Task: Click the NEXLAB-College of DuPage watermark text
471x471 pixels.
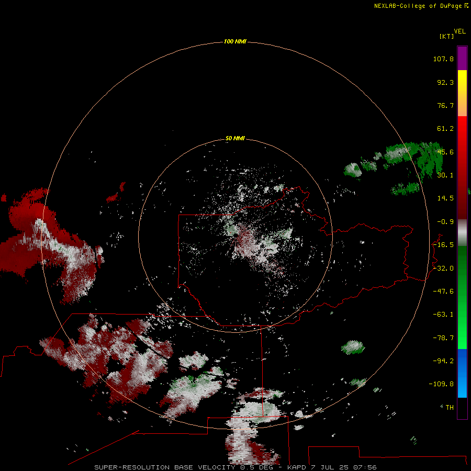Action: pos(421,6)
